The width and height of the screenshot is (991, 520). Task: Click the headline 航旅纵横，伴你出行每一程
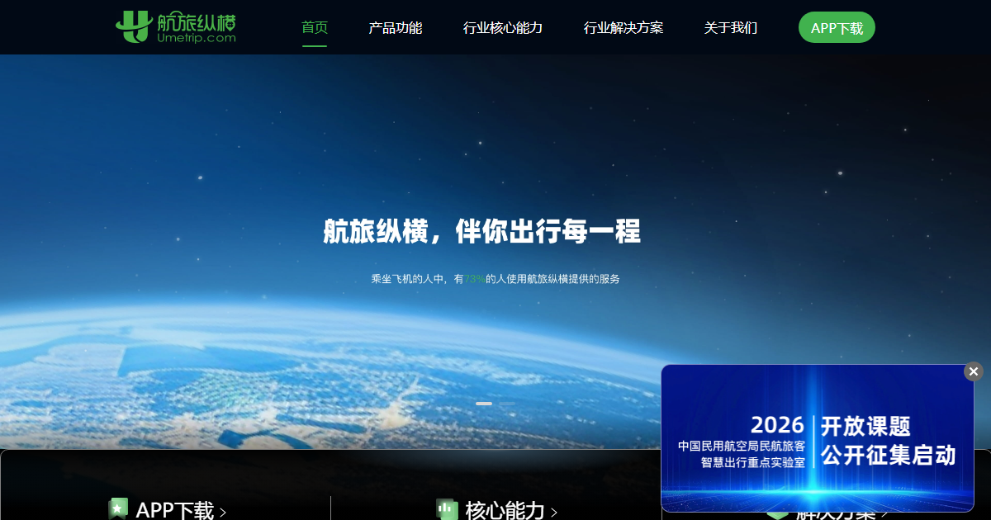point(481,231)
